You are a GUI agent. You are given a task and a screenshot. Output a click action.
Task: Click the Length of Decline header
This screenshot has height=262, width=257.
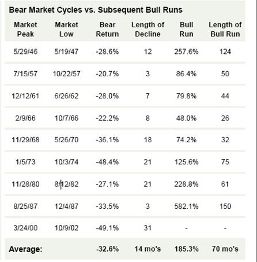click(x=148, y=29)
